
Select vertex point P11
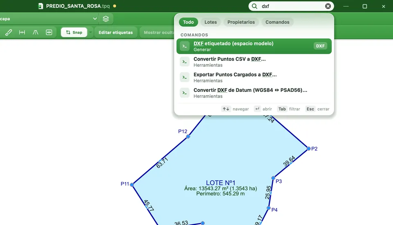point(132,184)
